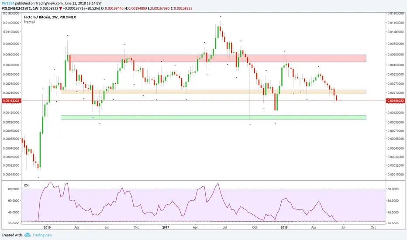This screenshot has height=240, width=407.
Task: Click 0.00070000 on the left price axis
Action: 11,131
